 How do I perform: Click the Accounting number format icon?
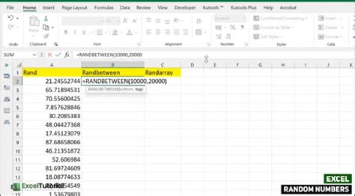click(218, 28)
